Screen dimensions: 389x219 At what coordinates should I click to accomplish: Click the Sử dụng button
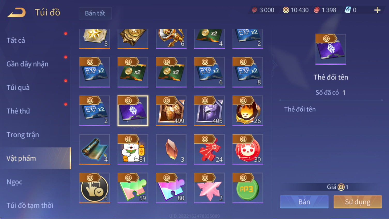click(x=358, y=202)
